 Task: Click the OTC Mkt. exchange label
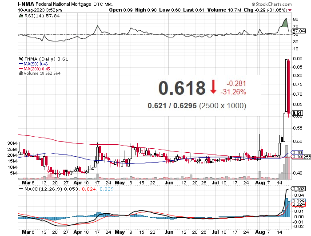tap(103, 4)
